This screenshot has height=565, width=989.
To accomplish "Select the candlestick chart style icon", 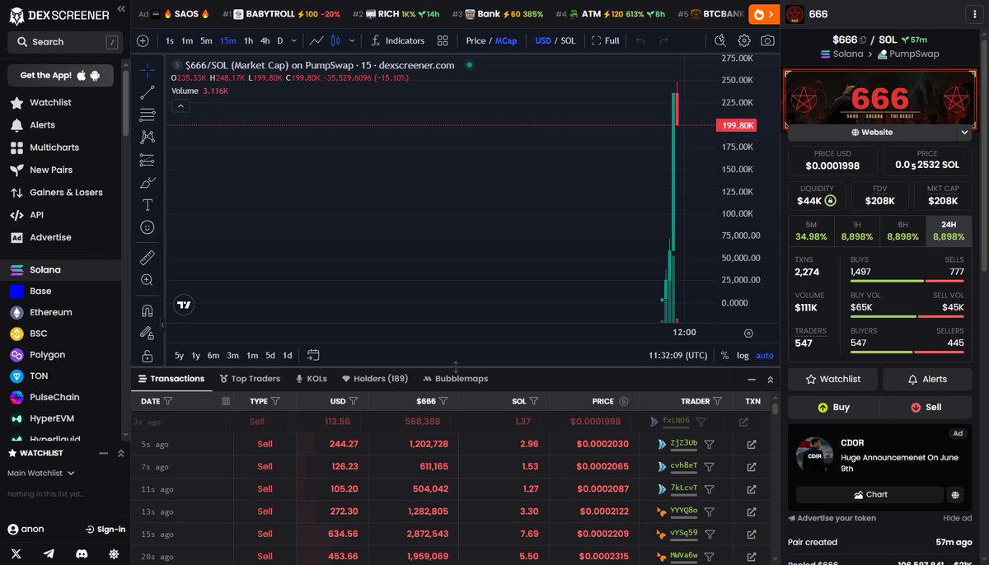I will click(x=335, y=40).
